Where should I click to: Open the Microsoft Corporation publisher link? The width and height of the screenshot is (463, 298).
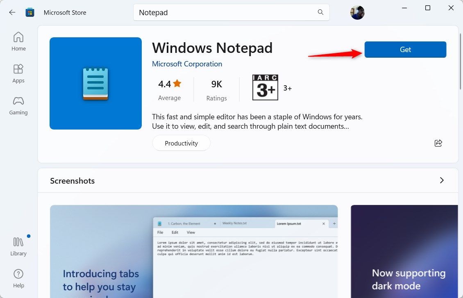(187, 64)
